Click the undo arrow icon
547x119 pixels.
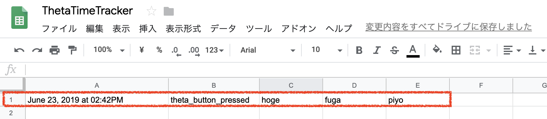coord(19,50)
